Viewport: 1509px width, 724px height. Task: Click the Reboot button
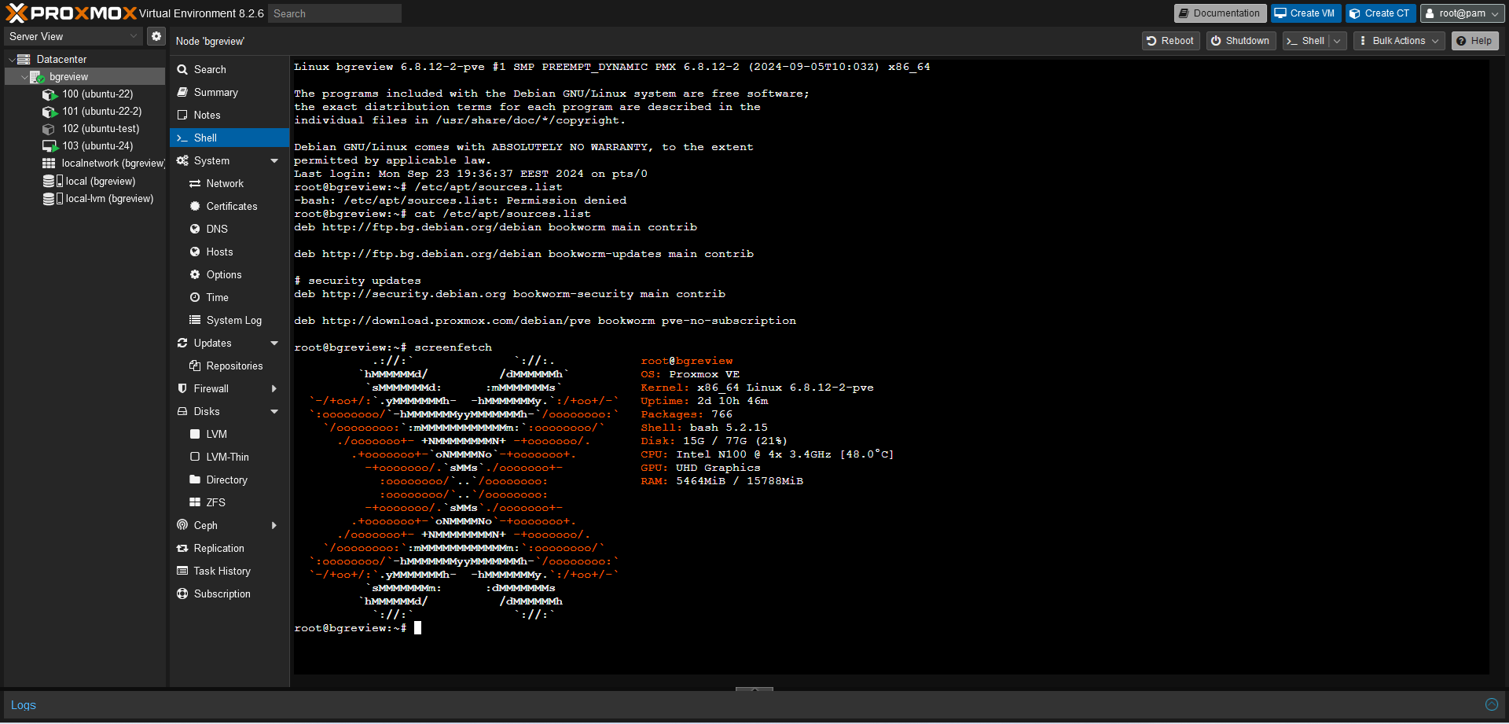coord(1170,41)
